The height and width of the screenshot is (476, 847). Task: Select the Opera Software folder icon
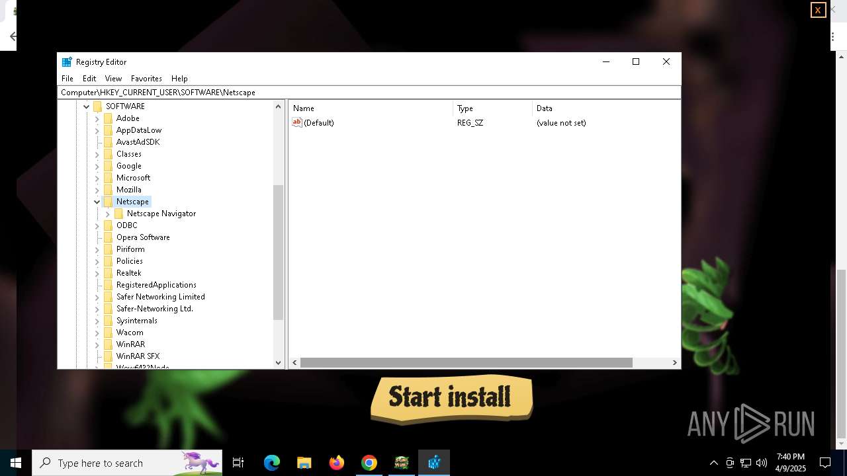tap(108, 237)
